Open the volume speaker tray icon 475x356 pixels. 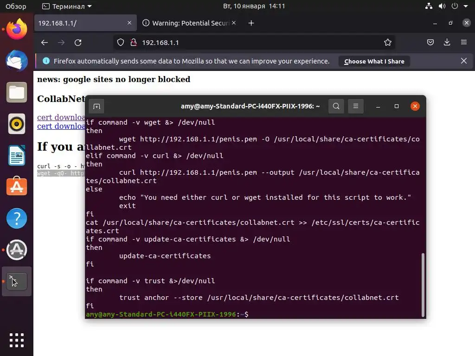coord(442,6)
